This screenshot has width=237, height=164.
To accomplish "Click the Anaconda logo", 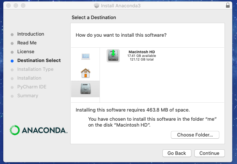I will click(x=39, y=130).
